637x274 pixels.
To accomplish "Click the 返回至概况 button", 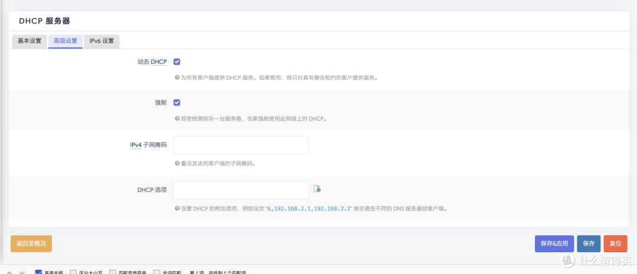I will (31, 243).
